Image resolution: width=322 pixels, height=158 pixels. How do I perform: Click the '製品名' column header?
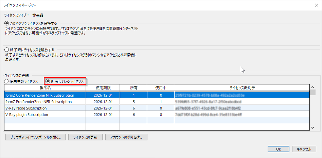[x=45, y=88]
